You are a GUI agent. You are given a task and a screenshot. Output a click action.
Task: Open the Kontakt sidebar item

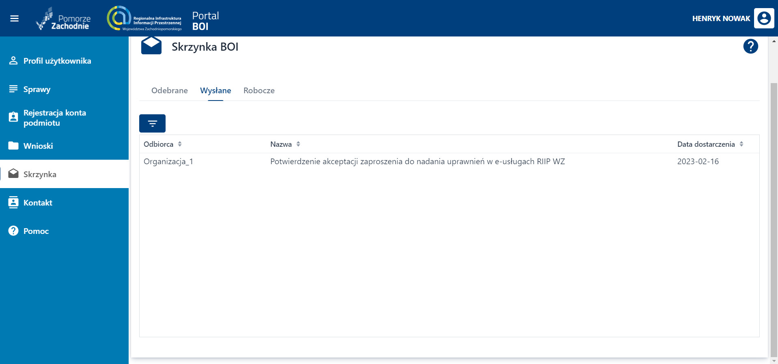click(38, 203)
